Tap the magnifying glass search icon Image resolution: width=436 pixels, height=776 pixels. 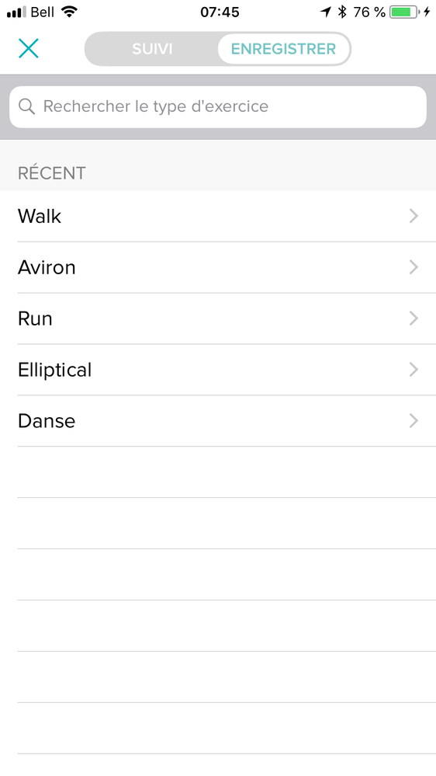(26, 106)
